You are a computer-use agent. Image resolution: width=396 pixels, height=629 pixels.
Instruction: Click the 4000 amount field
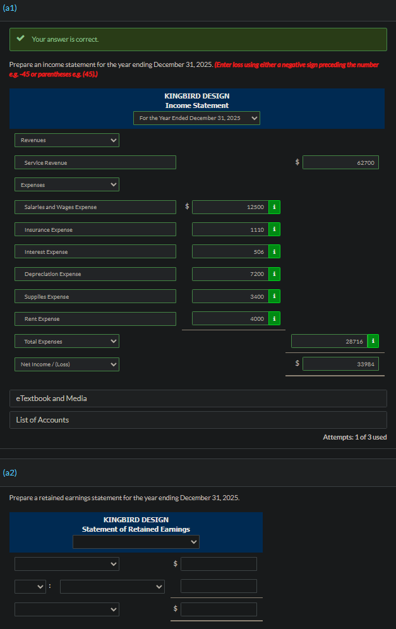[x=231, y=318]
